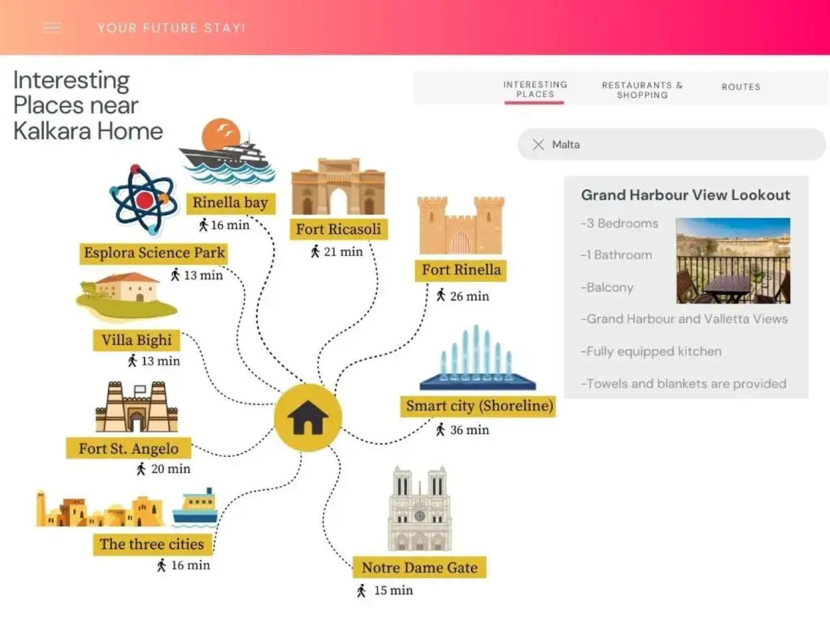
Task: Switch to the Interesting Places tab
Action: point(535,89)
